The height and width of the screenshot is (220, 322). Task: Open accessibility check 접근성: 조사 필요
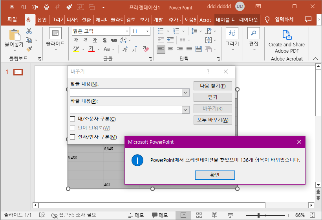(74, 215)
